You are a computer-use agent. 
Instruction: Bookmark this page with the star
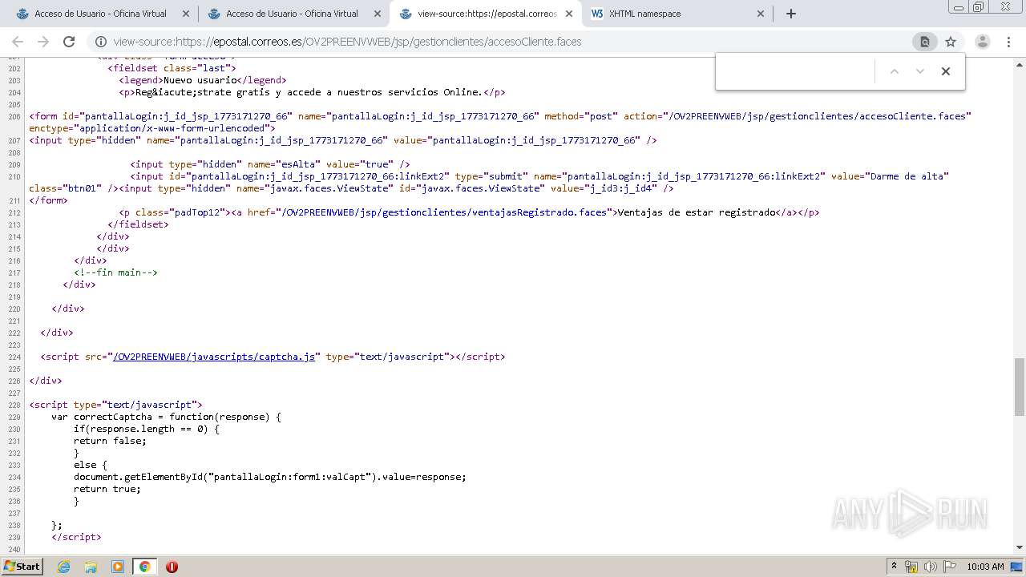click(951, 42)
